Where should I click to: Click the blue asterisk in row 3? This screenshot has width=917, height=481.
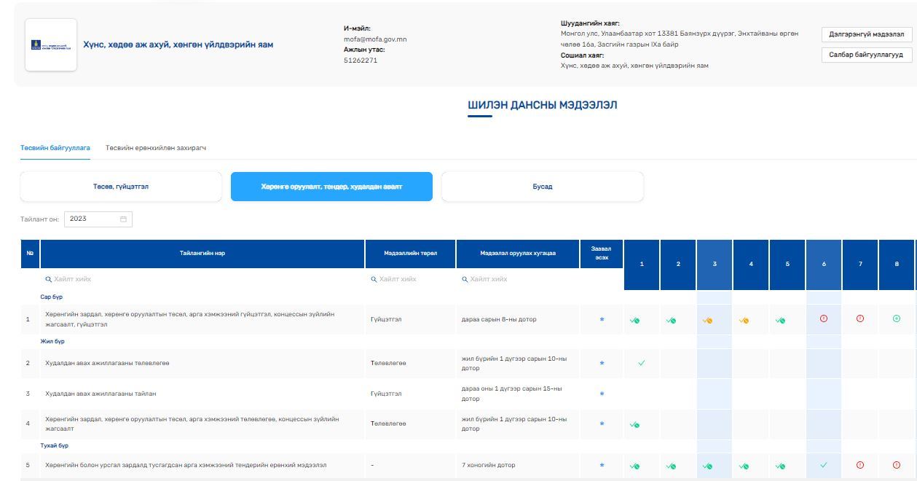coord(602,394)
